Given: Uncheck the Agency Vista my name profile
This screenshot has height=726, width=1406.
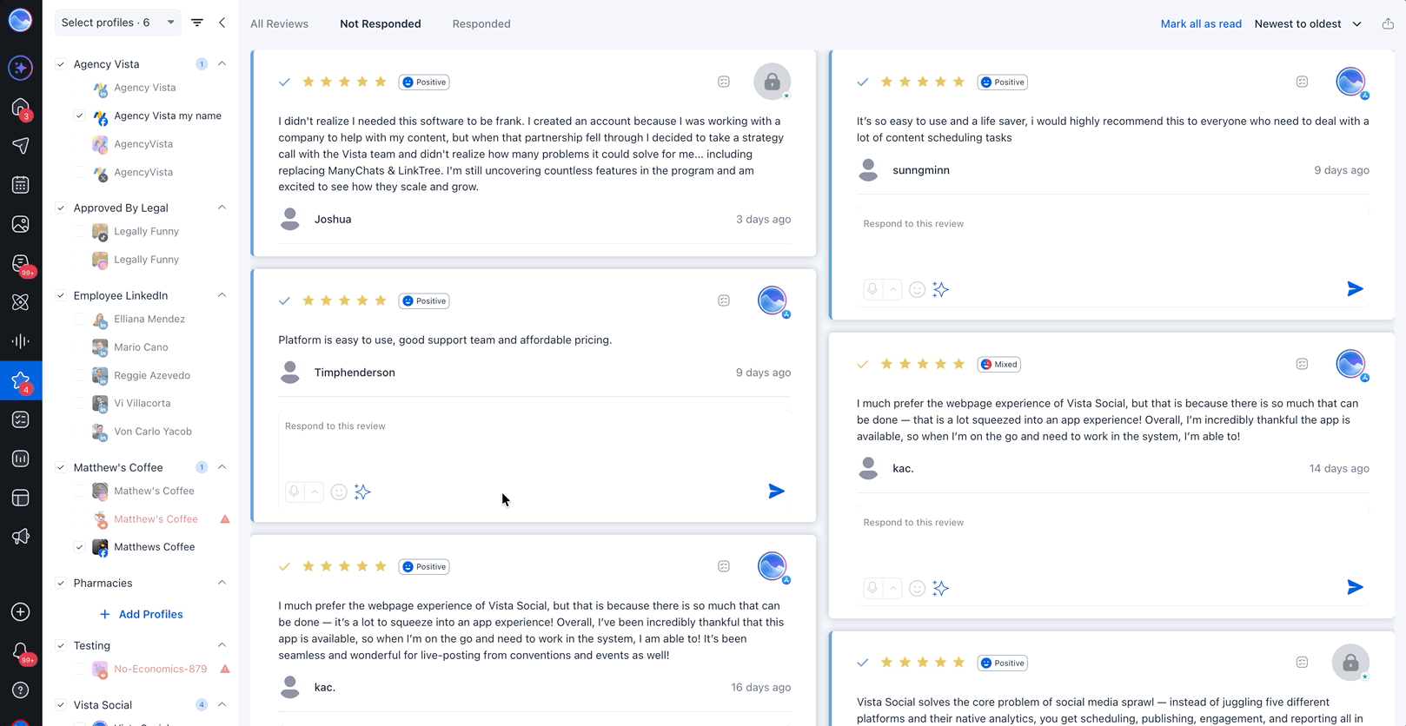Looking at the screenshot, I should 79,115.
